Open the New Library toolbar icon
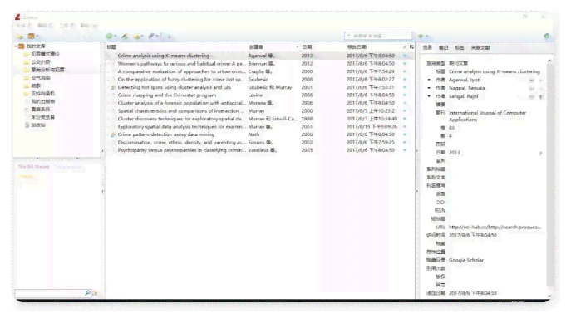The image size is (566, 313). 31,36
